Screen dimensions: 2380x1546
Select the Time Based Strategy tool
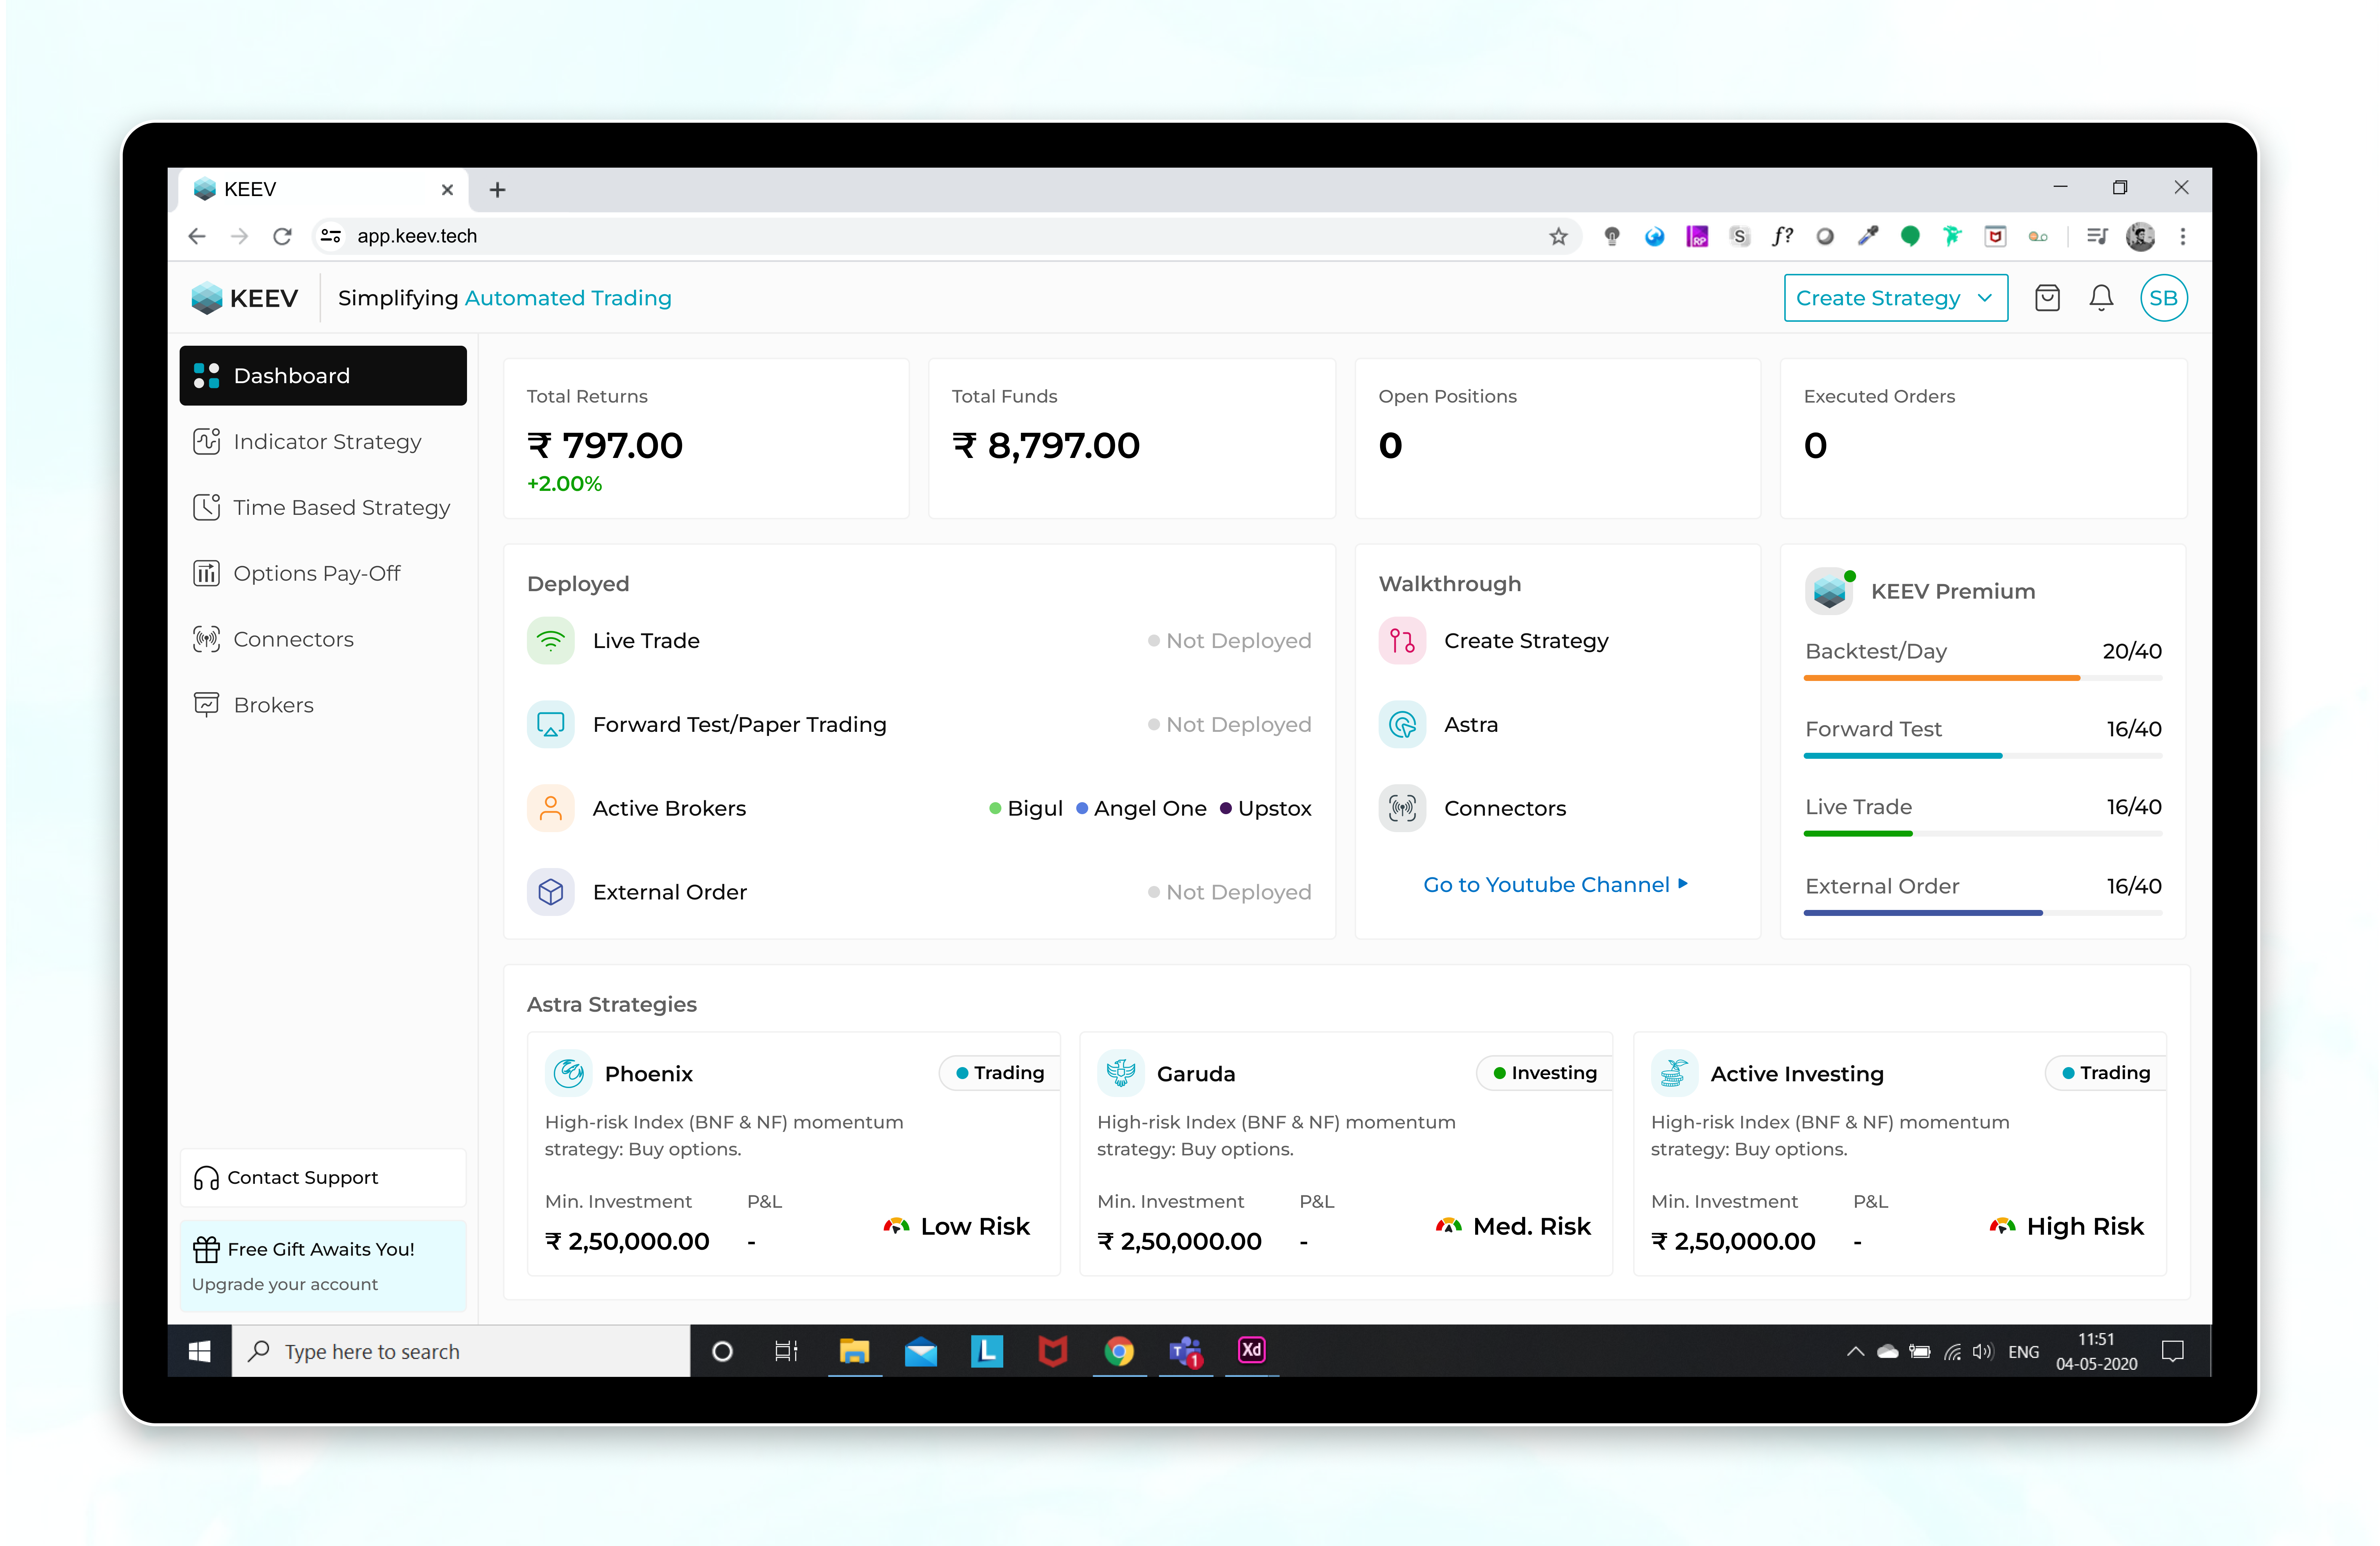point(341,507)
